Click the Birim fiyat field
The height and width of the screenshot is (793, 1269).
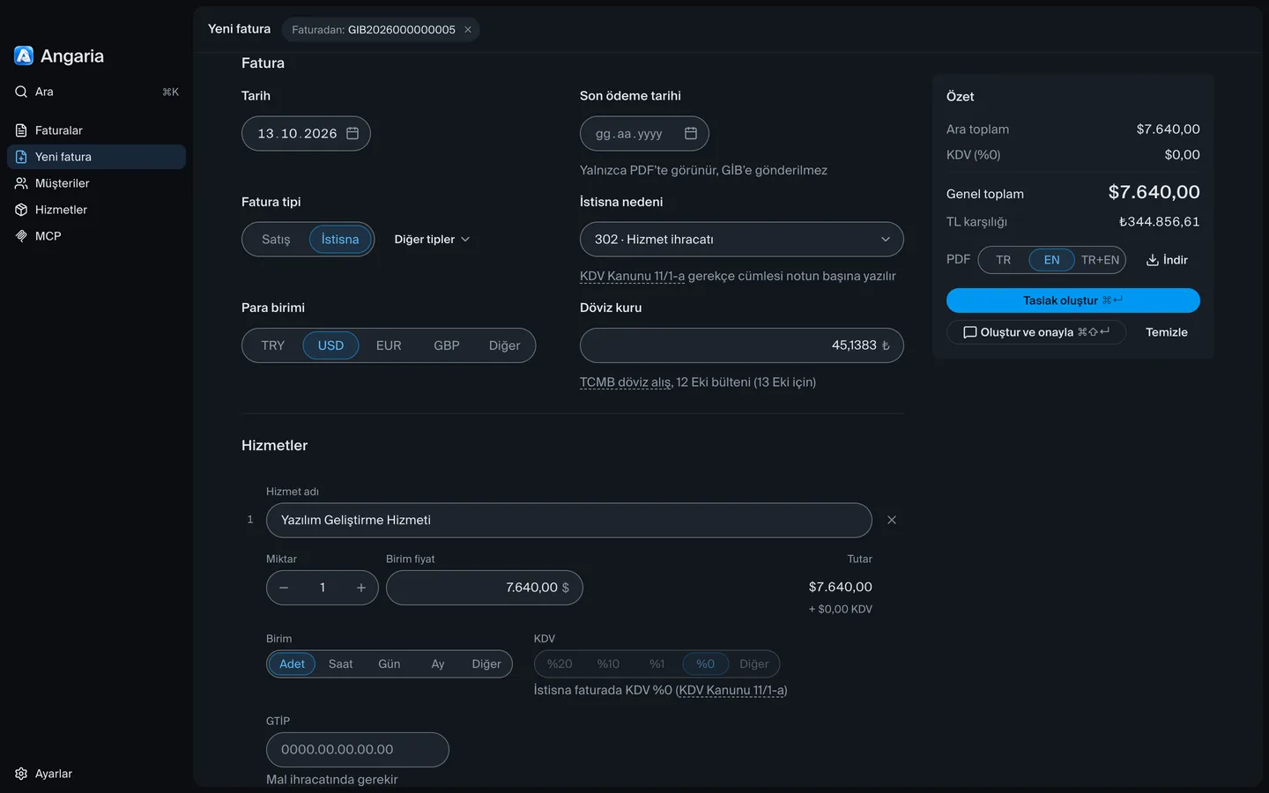coord(485,588)
